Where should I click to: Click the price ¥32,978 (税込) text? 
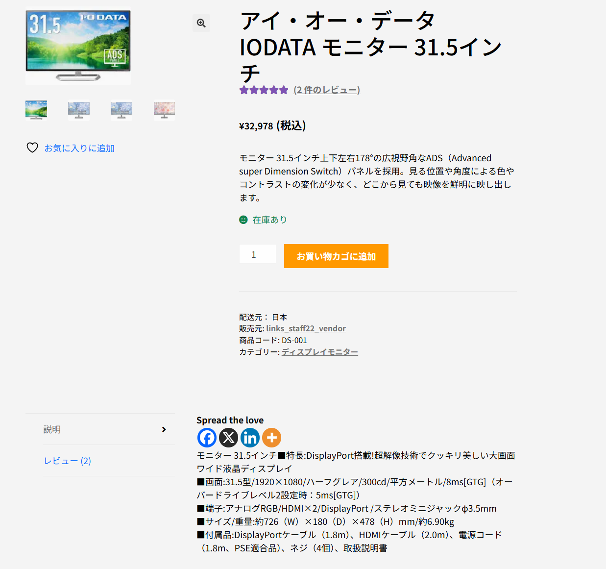click(272, 126)
